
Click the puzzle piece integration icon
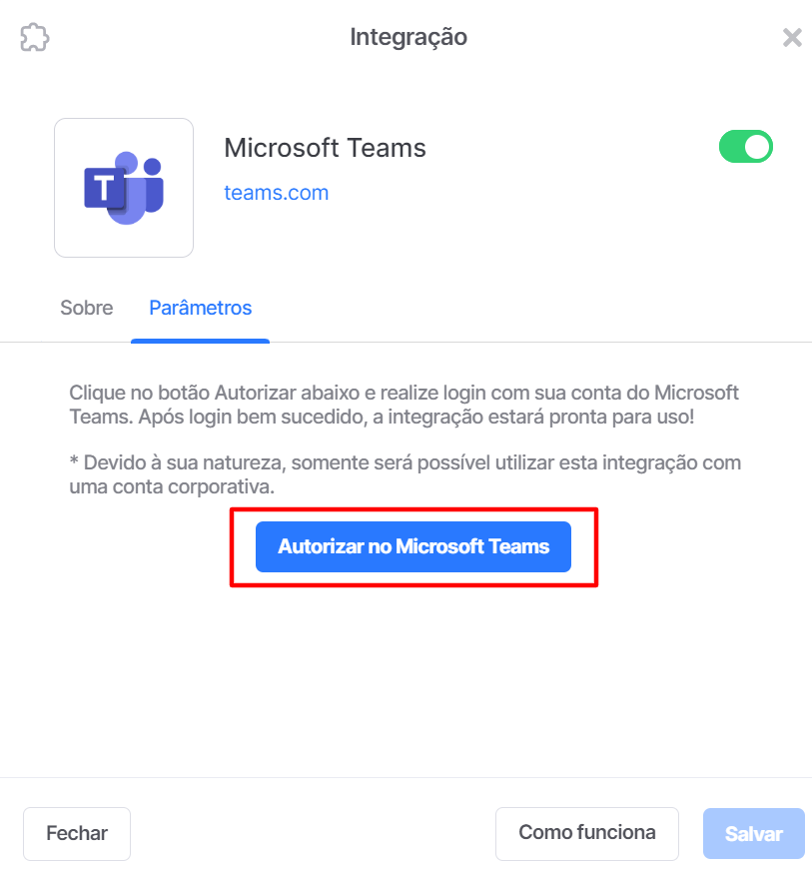pyautogui.click(x=34, y=37)
